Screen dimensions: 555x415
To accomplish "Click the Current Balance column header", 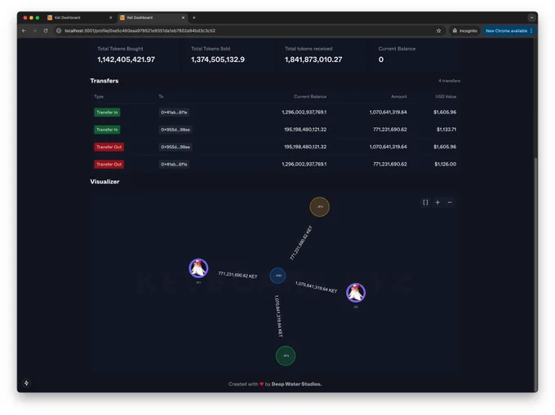I will (x=310, y=96).
